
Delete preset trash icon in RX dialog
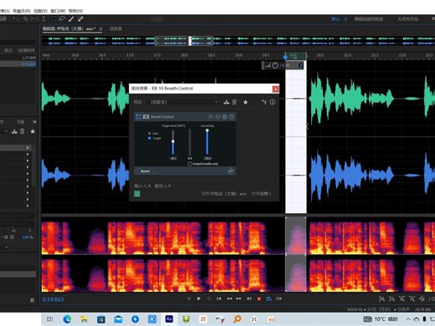(234, 102)
